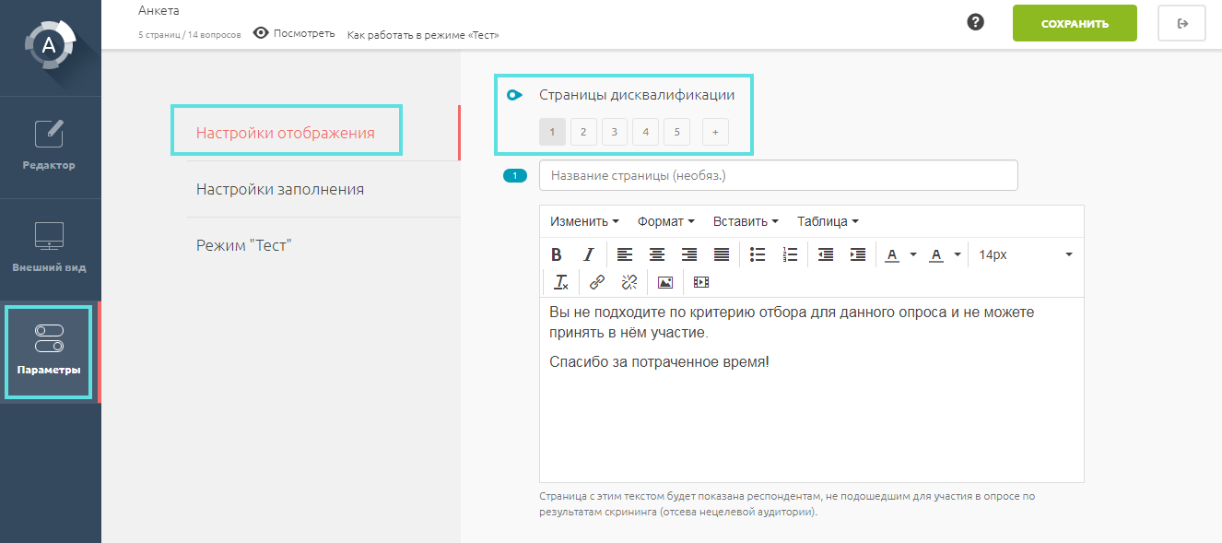Clear formatting with the Tx icon

click(x=561, y=282)
